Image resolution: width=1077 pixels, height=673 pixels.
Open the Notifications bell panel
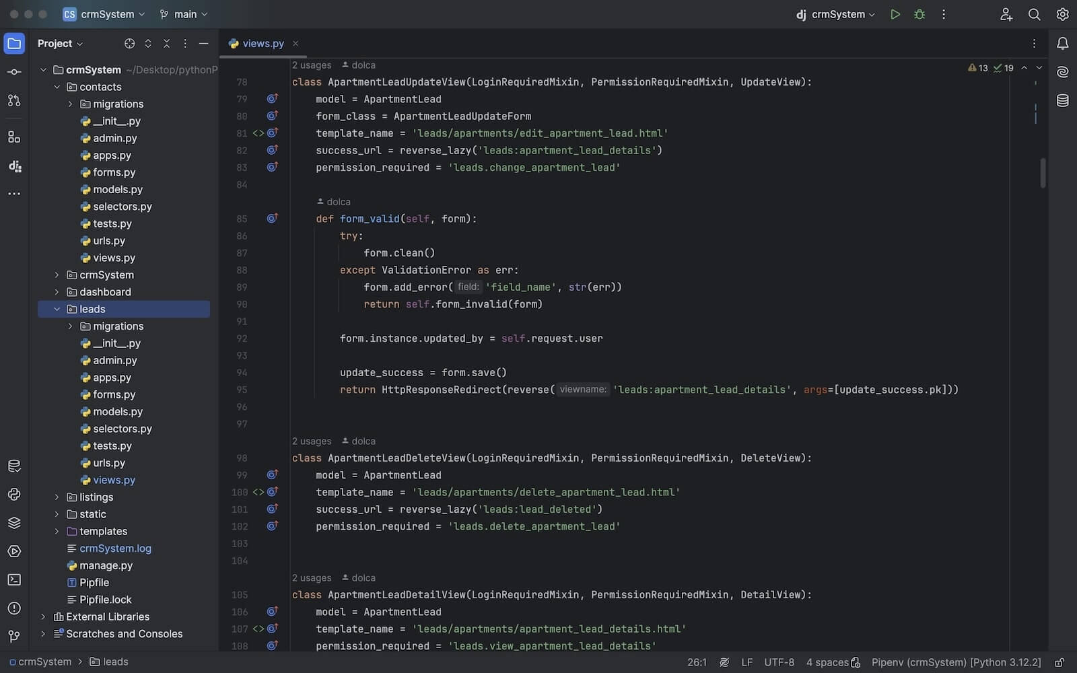click(x=1062, y=44)
